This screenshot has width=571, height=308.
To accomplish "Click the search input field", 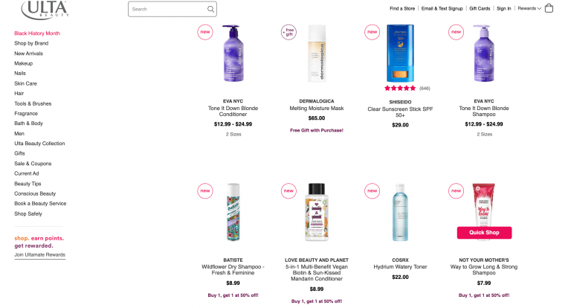I will click(x=167, y=9).
